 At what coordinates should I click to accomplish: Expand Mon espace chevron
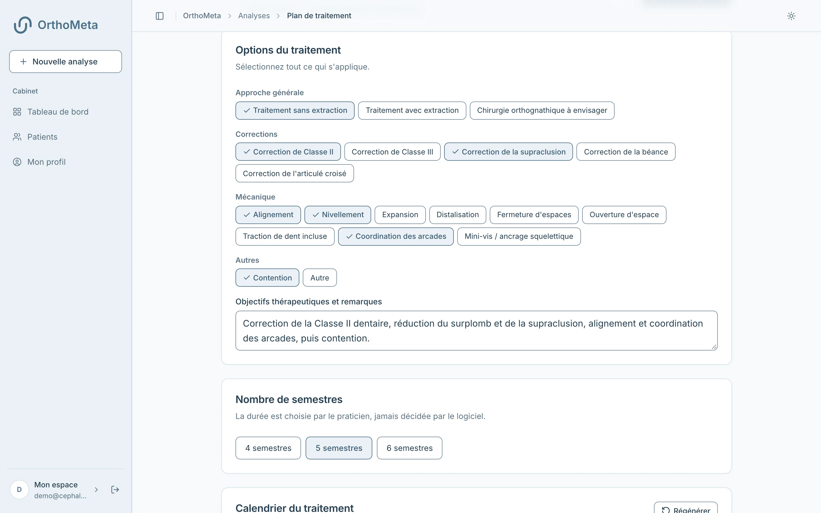pyautogui.click(x=96, y=490)
